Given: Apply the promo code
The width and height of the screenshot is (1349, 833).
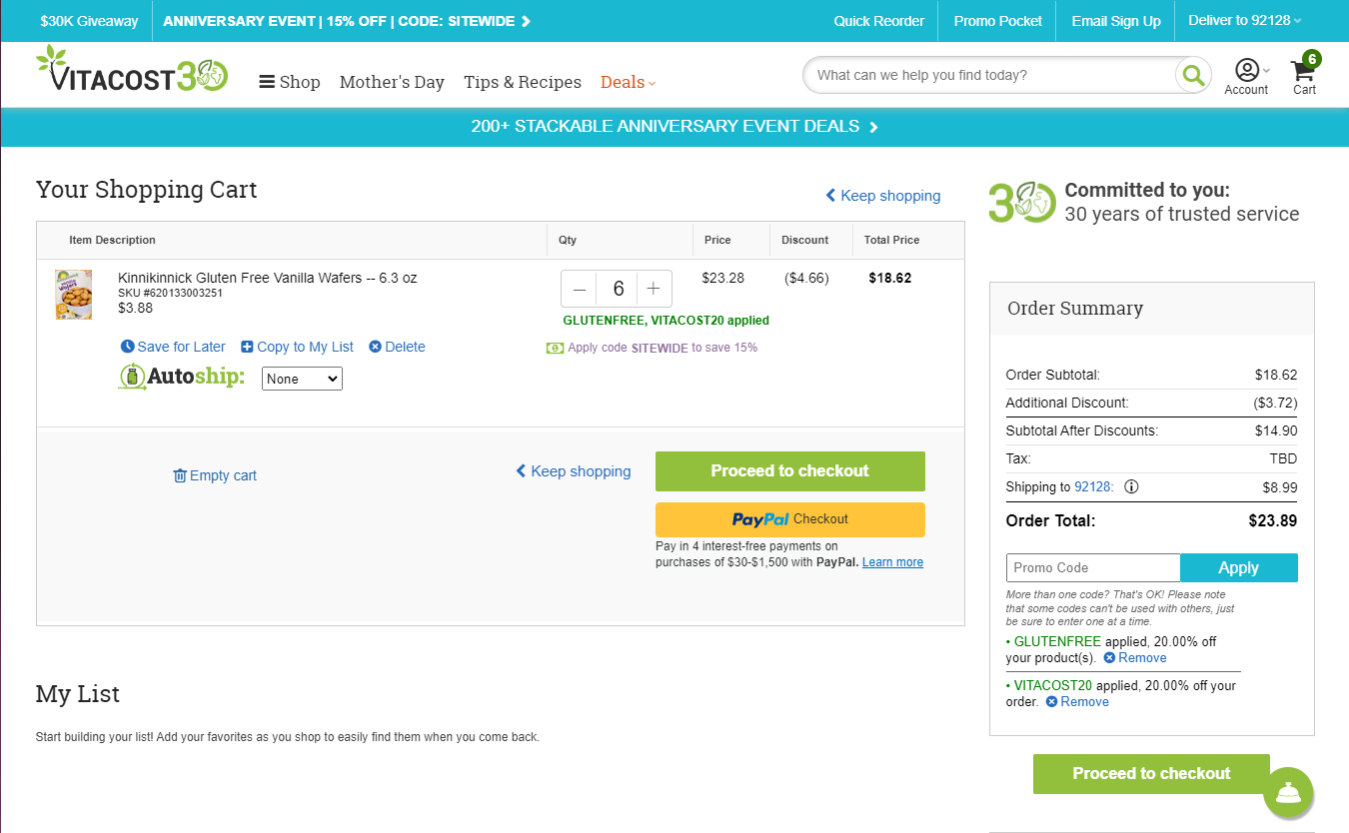Looking at the screenshot, I should click(1239, 567).
